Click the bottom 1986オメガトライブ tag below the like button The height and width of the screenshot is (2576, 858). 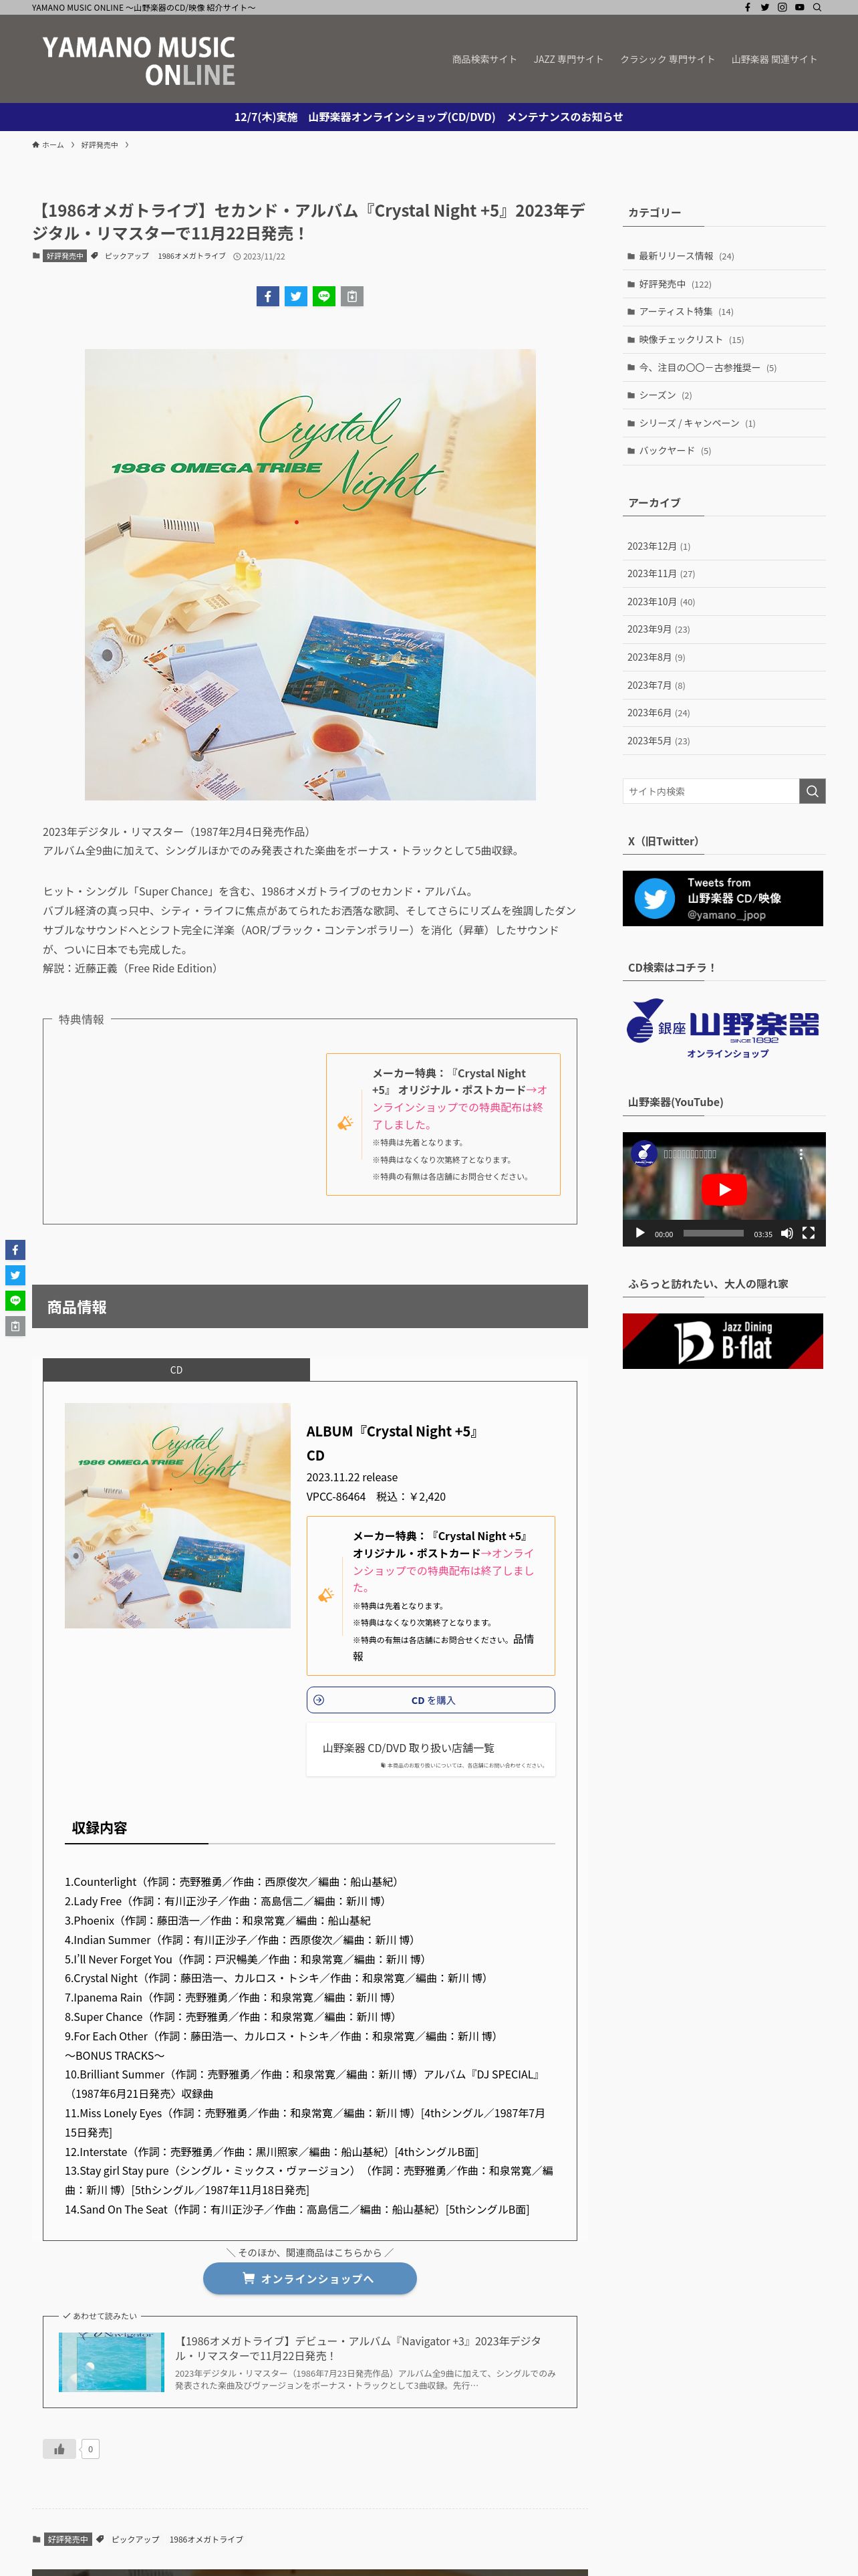coord(206,2539)
